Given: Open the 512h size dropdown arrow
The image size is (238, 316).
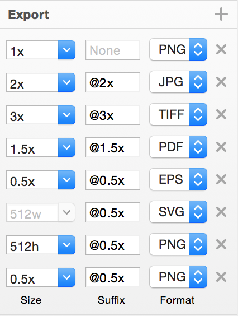Looking at the screenshot, I should tap(66, 245).
